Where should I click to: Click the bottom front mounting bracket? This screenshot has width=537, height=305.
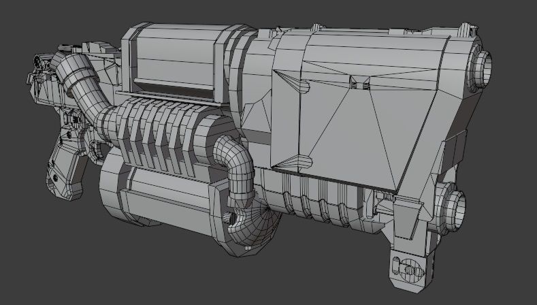click(411, 271)
